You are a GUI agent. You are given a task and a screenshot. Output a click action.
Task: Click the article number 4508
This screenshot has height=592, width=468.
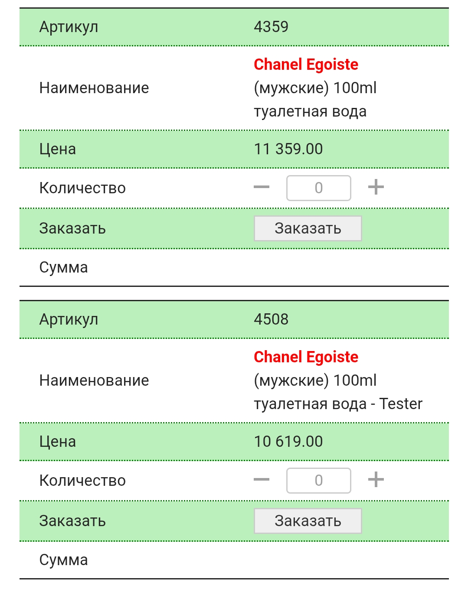coord(271,319)
